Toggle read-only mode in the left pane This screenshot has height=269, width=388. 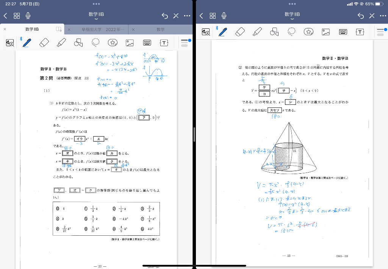tap(176, 16)
